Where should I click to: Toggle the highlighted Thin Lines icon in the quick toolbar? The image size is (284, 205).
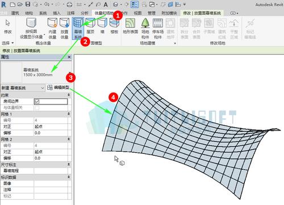click(x=135, y=5)
